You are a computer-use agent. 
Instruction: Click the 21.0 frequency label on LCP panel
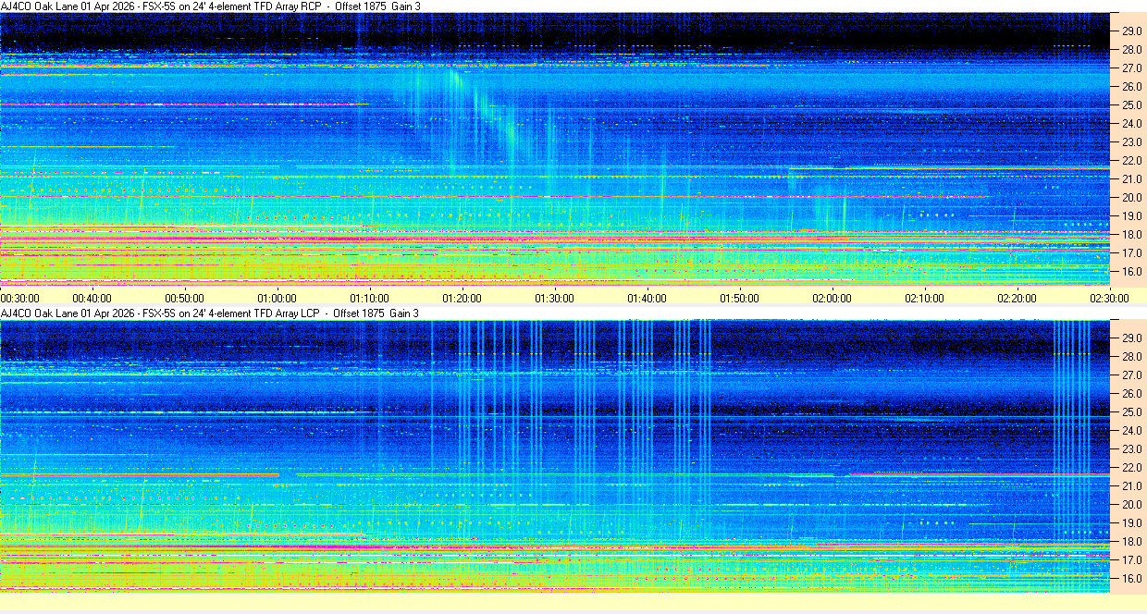pos(1131,485)
